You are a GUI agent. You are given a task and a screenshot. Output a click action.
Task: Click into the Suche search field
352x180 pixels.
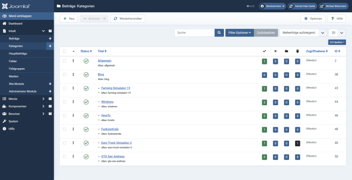[x=194, y=33]
